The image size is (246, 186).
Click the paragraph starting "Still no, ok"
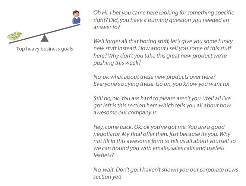click(x=162, y=105)
